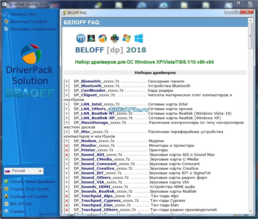The height and width of the screenshot is (219, 258).
Task: Click the Обновить Окно refresh icon
Action: pos(6,14)
